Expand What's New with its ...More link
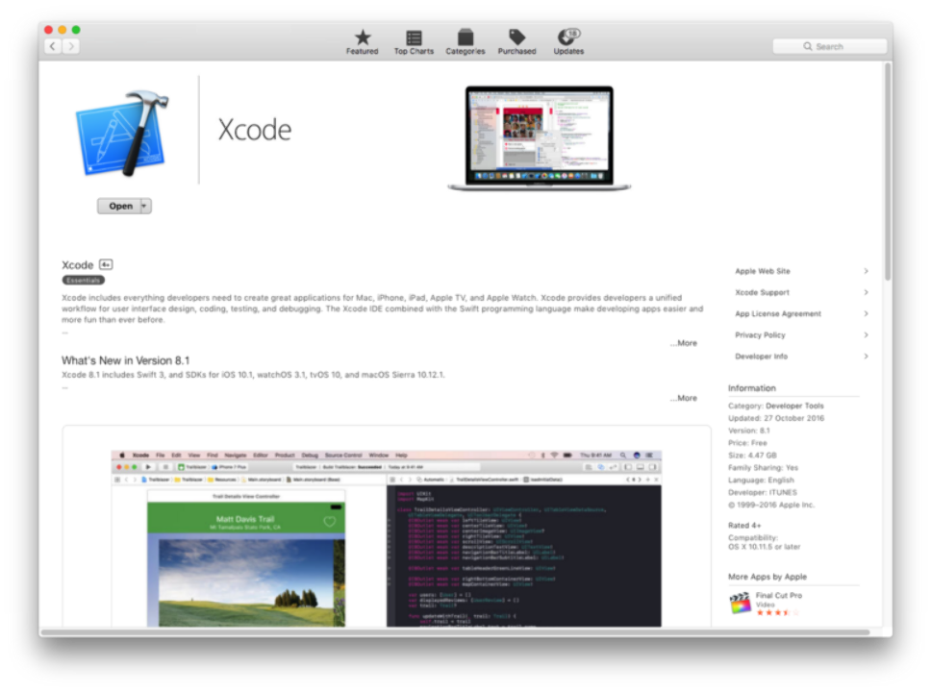931x692 pixels. point(684,398)
